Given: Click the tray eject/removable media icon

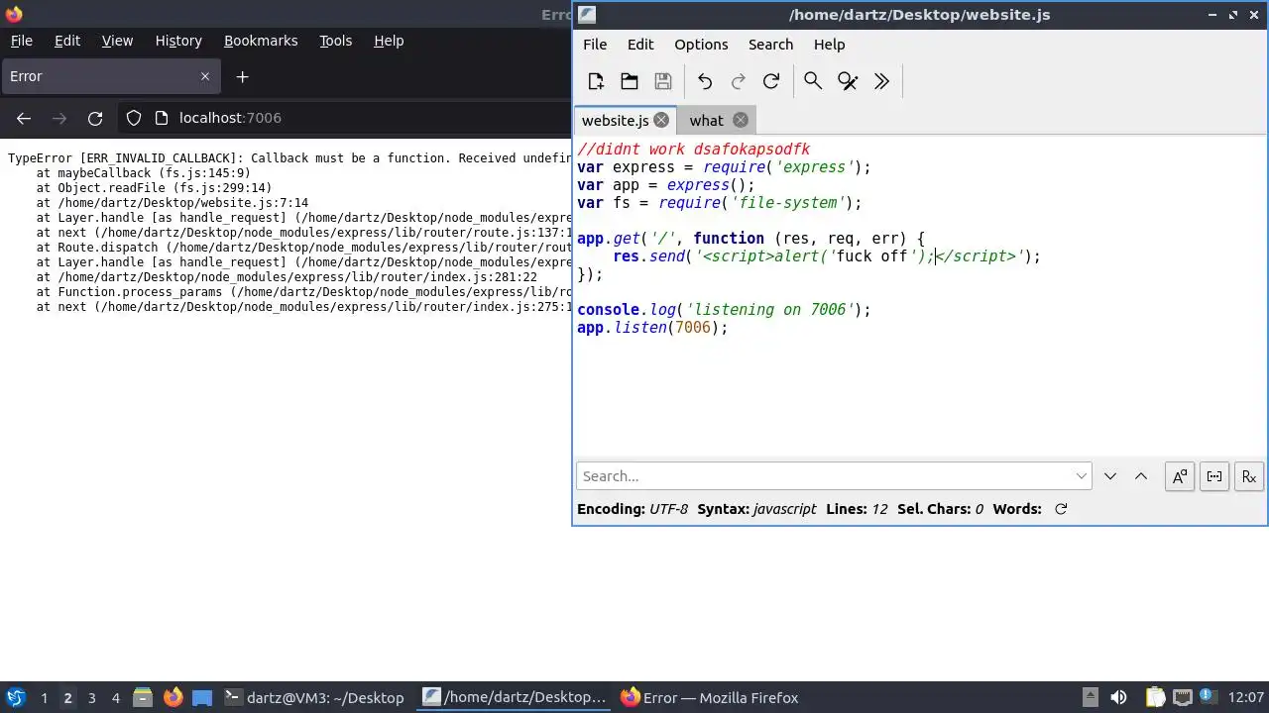Looking at the screenshot, I should 1090,697.
